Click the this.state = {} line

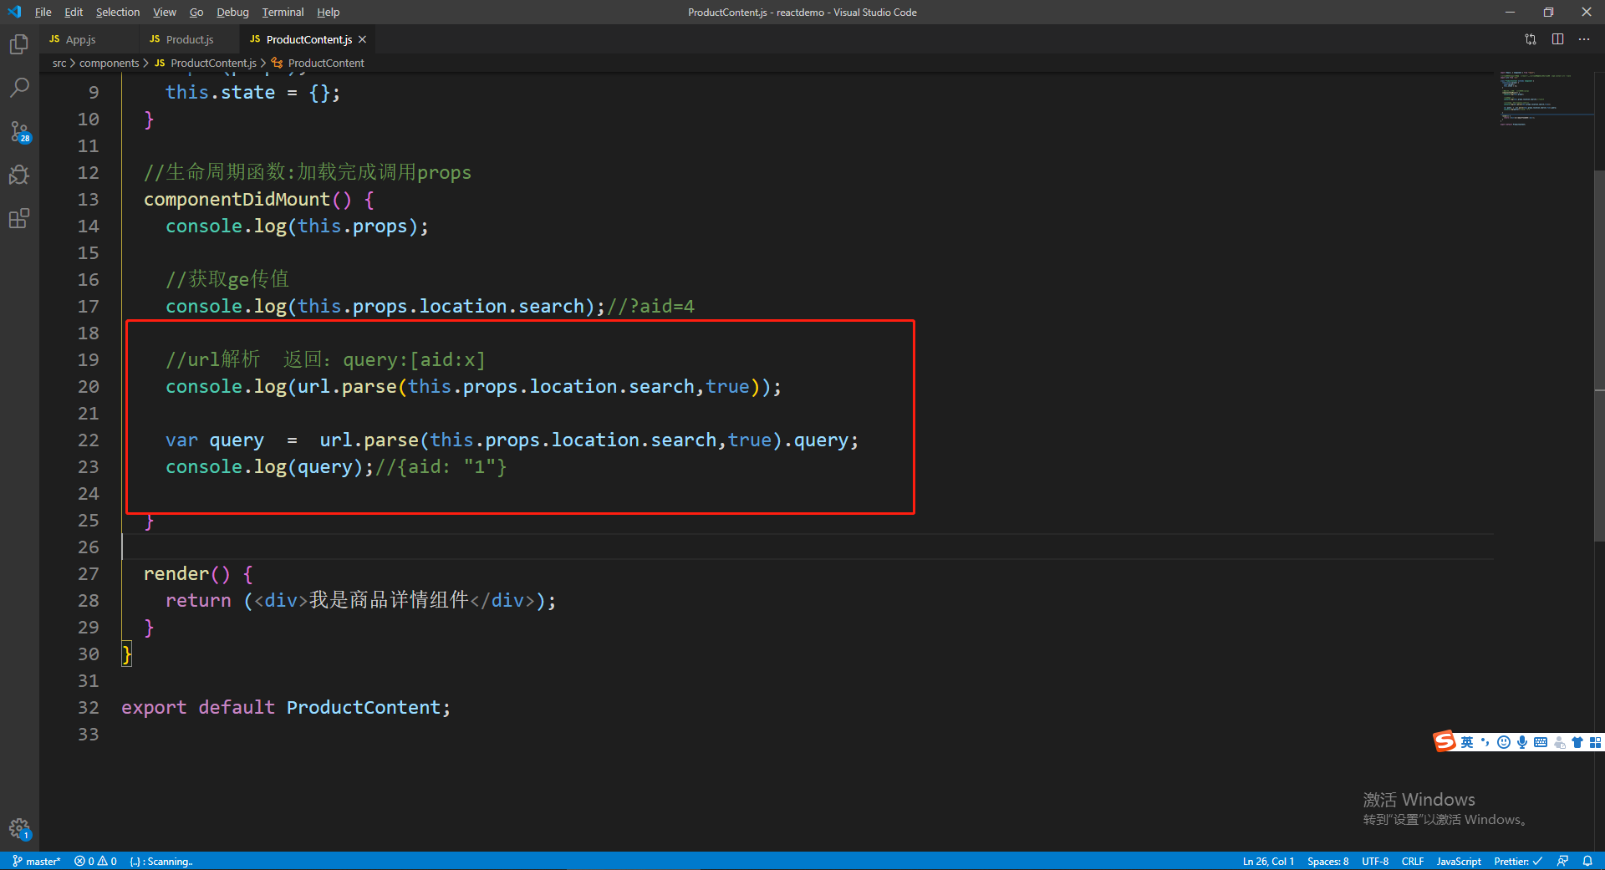(253, 93)
